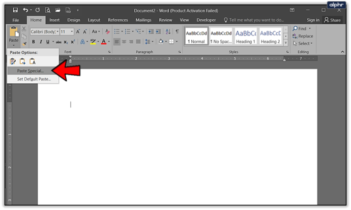Click the Increase Indent icon
Image resolution: width=351 pixels, height=210 pixels.
(158, 31)
